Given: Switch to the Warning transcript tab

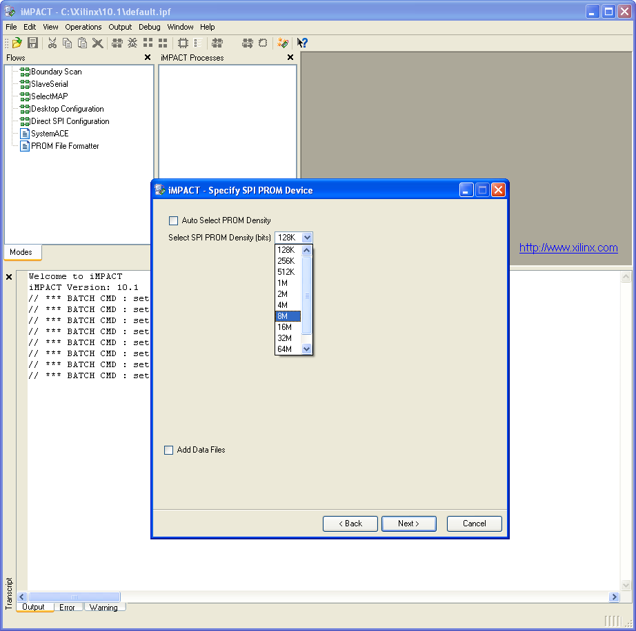Looking at the screenshot, I should (x=104, y=608).
